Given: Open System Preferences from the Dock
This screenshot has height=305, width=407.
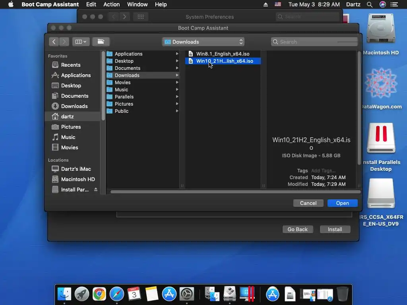Looking at the screenshot, I should 187,294.
